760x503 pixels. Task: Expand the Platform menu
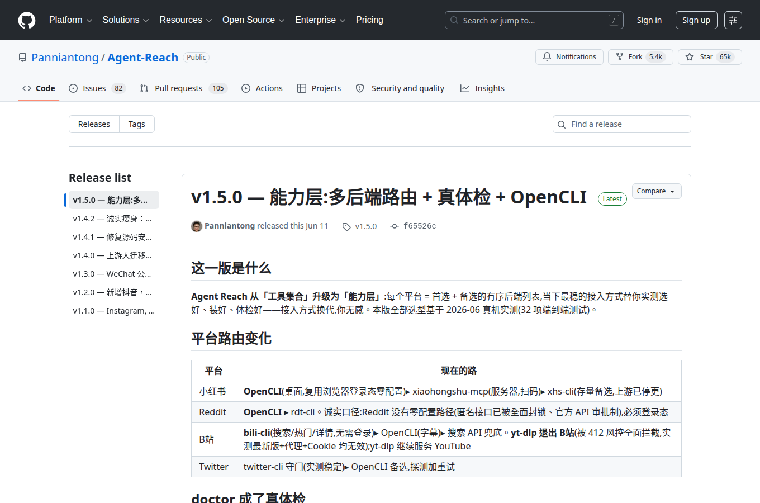(x=71, y=20)
